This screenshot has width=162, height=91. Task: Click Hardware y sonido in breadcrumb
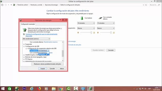pos(36,5)
